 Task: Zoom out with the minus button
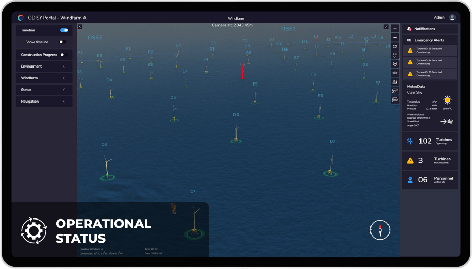[x=395, y=37]
